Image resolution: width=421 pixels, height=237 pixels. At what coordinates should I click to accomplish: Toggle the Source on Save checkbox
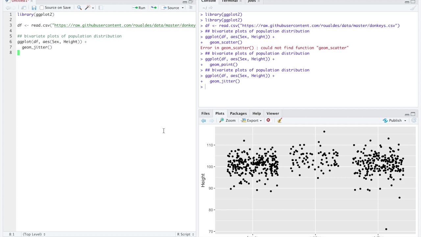(x=42, y=8)
